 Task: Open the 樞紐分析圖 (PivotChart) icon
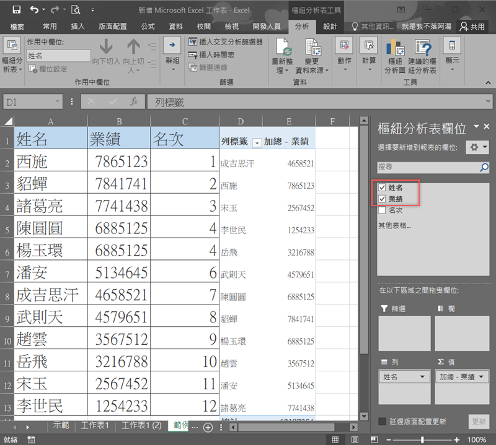coord(395,48)
